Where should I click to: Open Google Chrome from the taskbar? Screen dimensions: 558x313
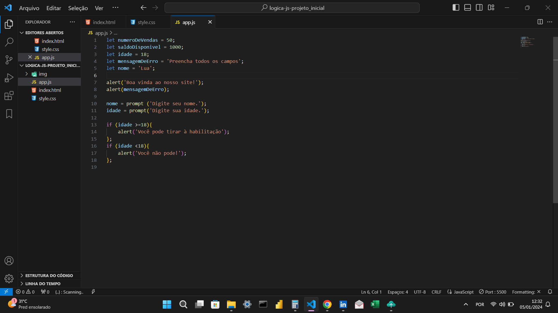[327, 304]
